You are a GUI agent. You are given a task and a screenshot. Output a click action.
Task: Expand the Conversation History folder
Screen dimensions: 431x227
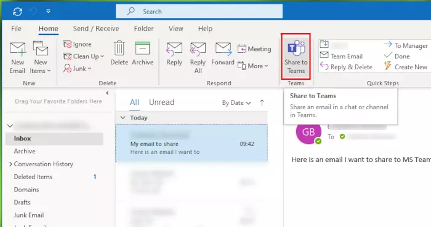(10, 164)
